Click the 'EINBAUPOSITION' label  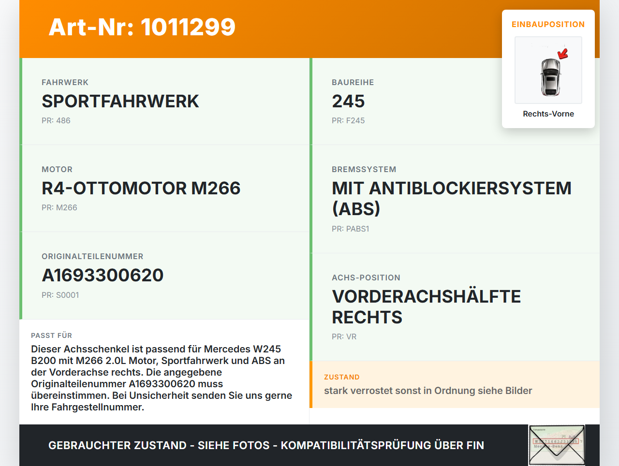(x=548, y=24)
